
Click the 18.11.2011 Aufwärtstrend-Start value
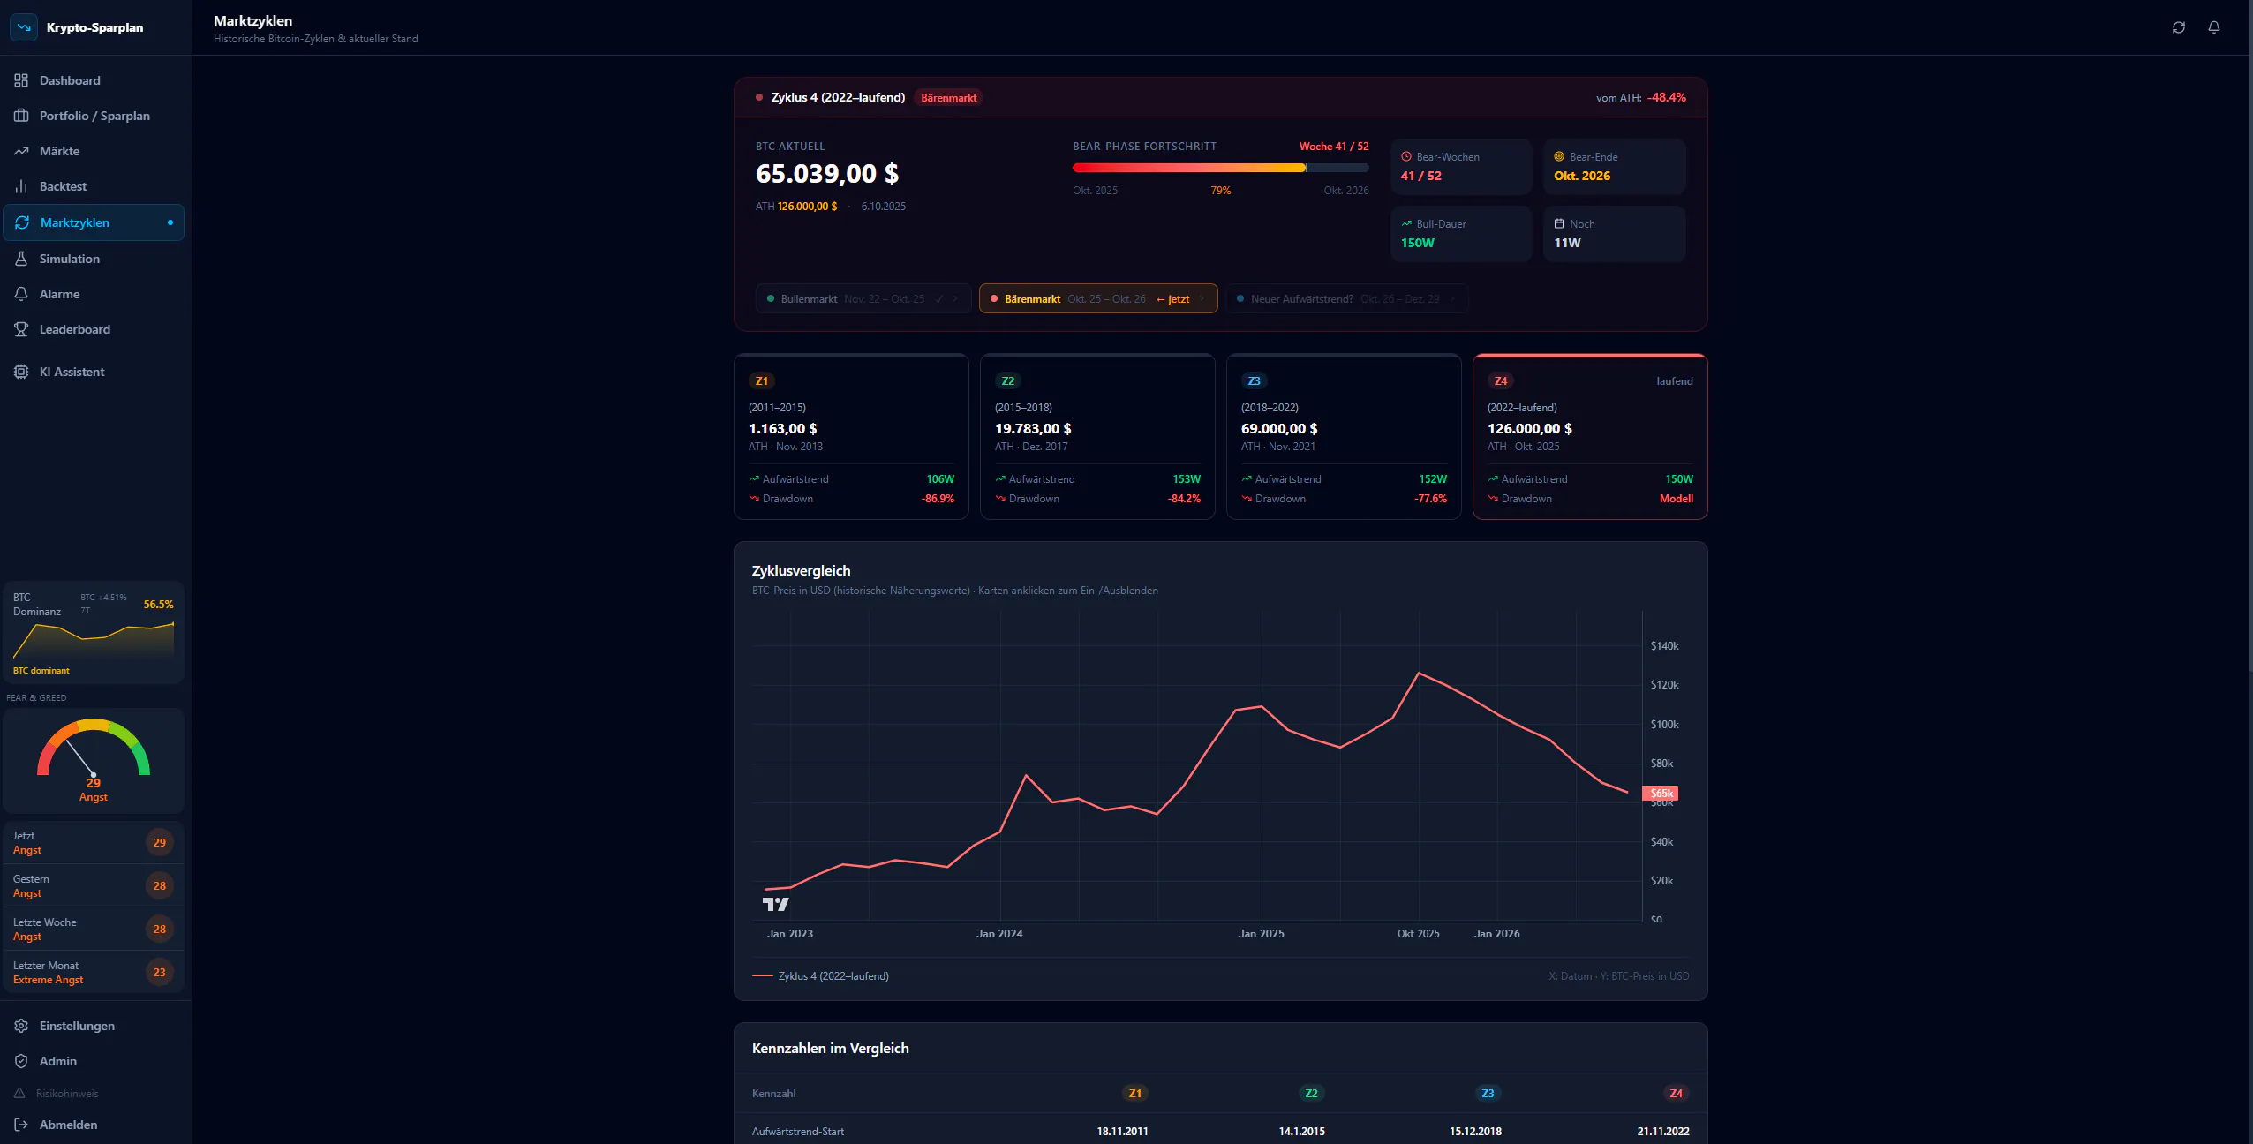(x=1122, y=1132)
